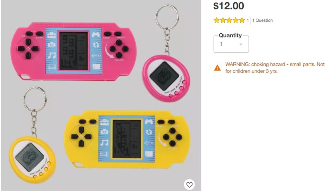The height and width of the screenshot is (191, 331).
Task: Click the chevron arrow in Quantity box
Action: point(241,44)
